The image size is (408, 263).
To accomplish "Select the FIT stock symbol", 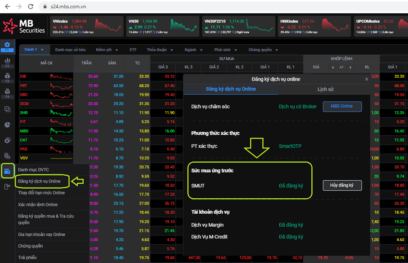I will [23, 122].
